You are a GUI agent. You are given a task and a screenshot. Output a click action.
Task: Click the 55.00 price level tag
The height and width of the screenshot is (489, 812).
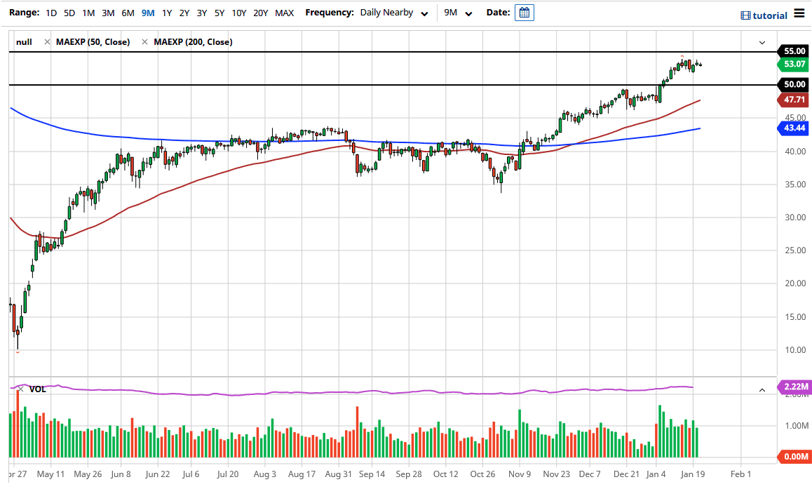point(794,51)
